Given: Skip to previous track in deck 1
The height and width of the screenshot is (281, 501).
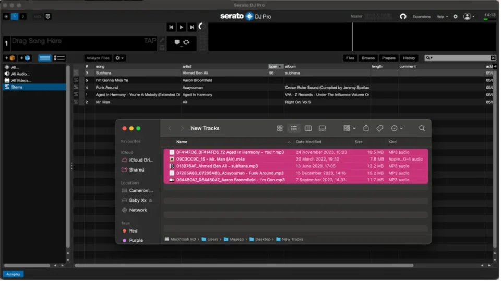Looking at the screenshot, I should point(171,27).
